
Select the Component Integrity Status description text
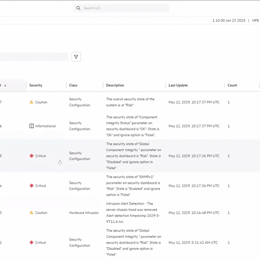133,126
